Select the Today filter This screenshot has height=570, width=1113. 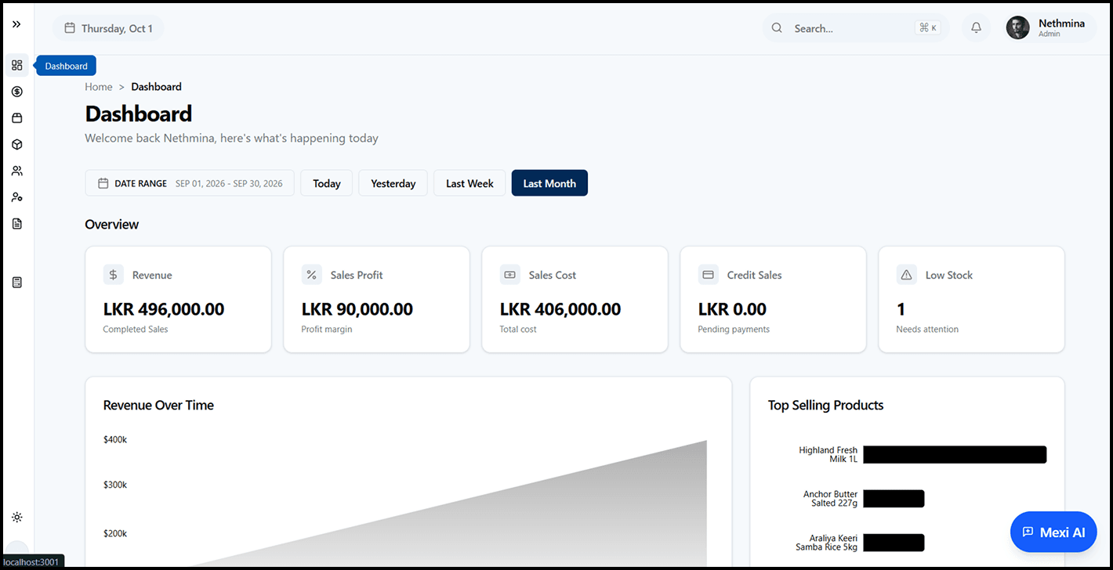[x=327, y=183]
